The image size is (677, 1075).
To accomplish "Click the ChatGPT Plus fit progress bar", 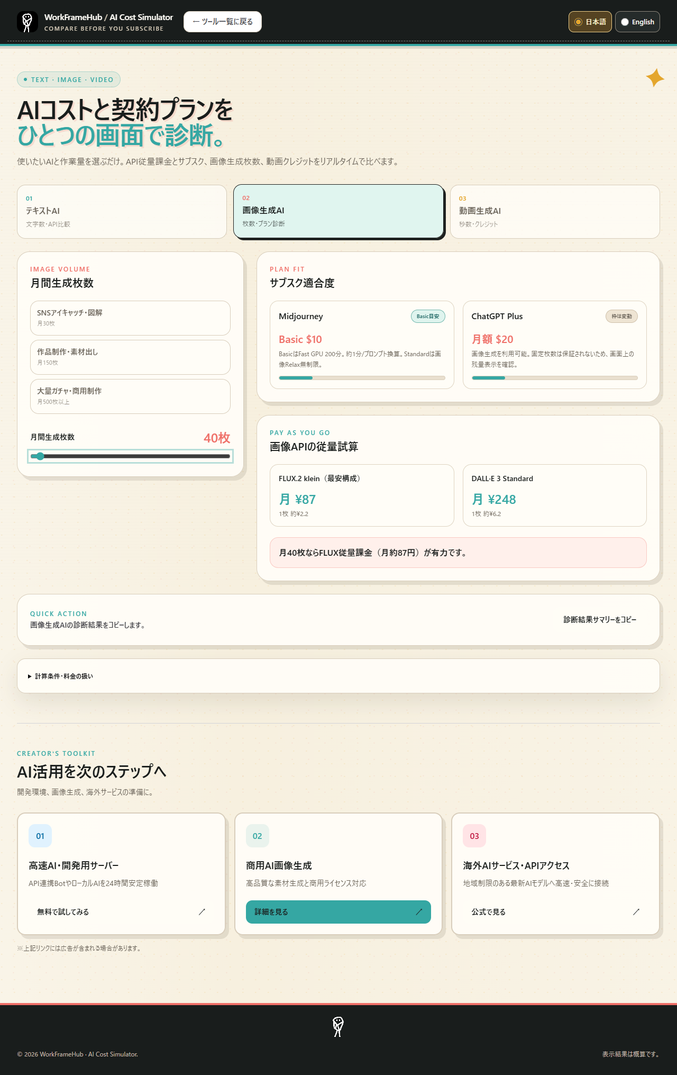I will tap(555, 378).
